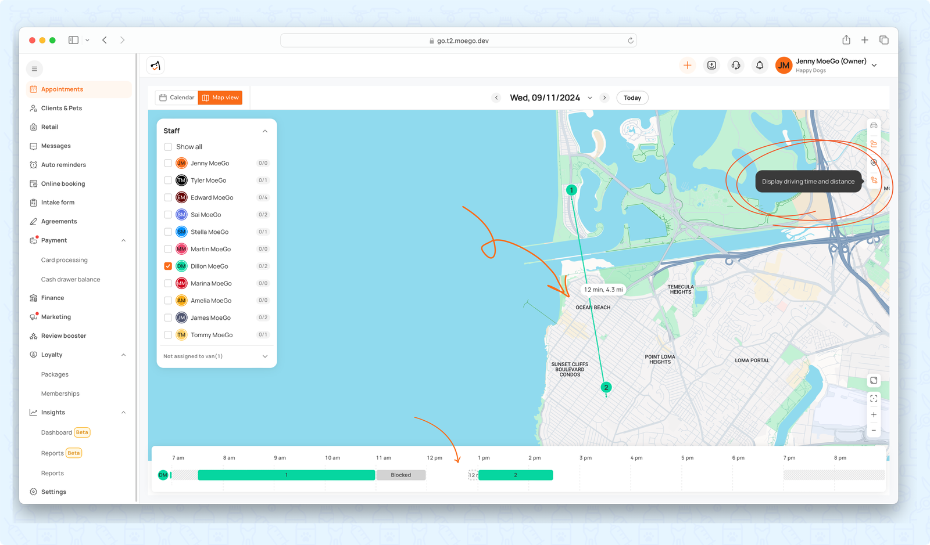The height and width of the screenshot is (545, 930).
Task: Open Reports Beta under Insights
Action: pos(52,453)
